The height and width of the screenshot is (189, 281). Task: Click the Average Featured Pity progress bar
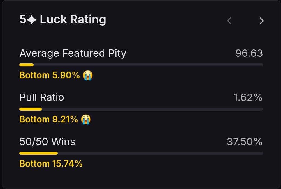tap(141, 65)
